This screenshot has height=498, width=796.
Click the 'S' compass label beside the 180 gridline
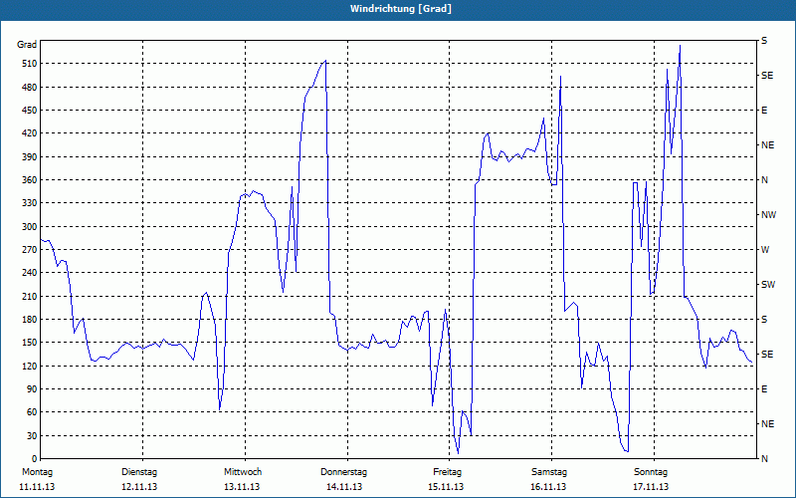point(764,320)
